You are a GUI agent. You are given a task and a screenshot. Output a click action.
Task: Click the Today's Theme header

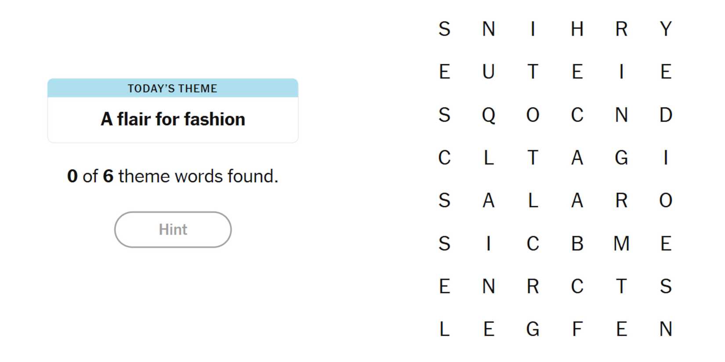click(x=173, y=88)
